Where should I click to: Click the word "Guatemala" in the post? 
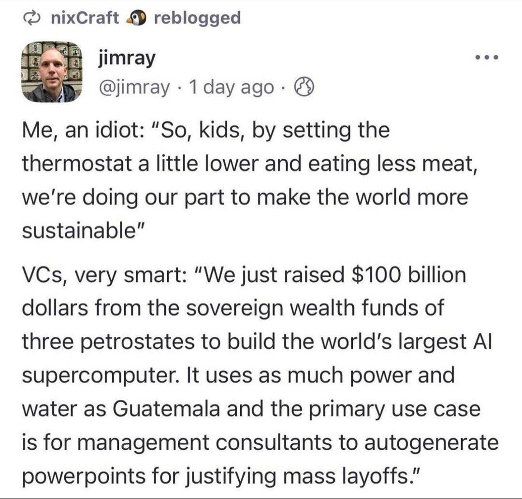tap(166, 409)
